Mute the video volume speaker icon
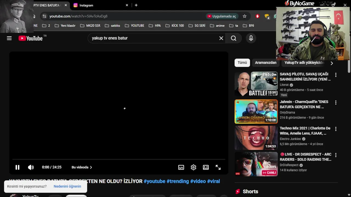Viewport: 351px width, 197px height. tap(31, 167)
